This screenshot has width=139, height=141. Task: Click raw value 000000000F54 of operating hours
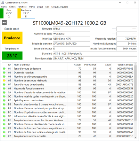125,88
